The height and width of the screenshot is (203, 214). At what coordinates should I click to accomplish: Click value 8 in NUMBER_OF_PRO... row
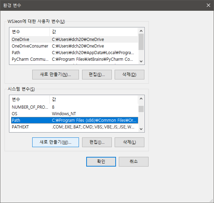point(53,107)
